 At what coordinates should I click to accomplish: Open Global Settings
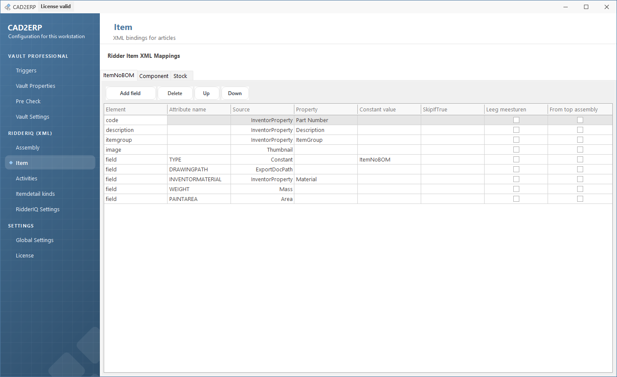(50, 240)
